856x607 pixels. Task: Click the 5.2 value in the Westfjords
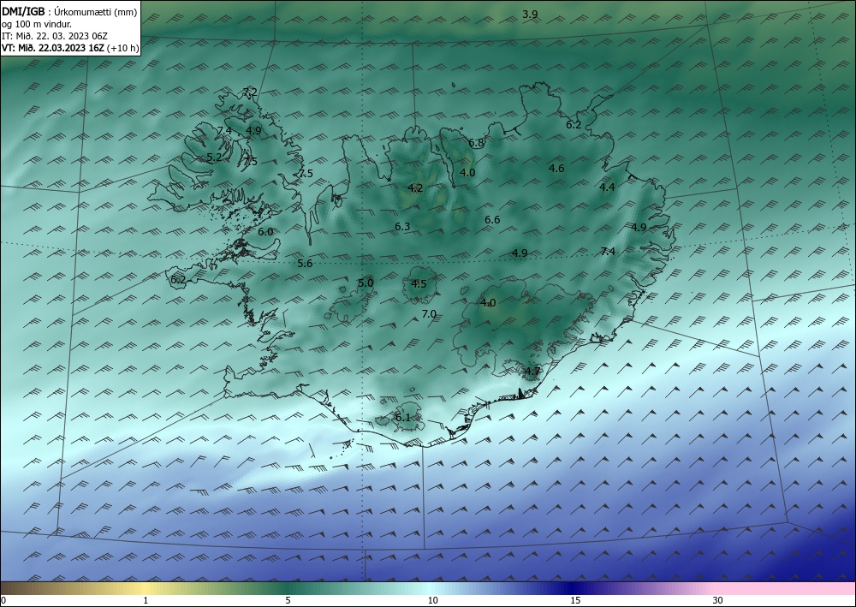(215, 158)
